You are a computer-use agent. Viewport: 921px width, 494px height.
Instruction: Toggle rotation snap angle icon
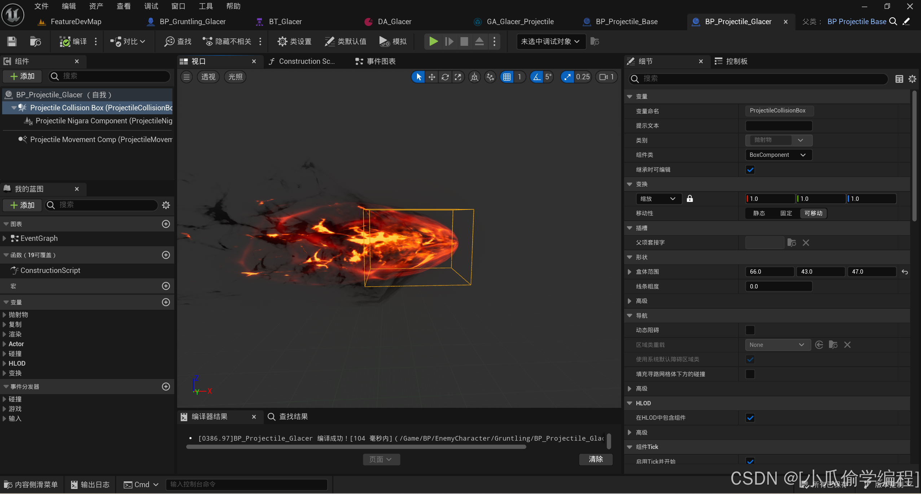[536, 77]
